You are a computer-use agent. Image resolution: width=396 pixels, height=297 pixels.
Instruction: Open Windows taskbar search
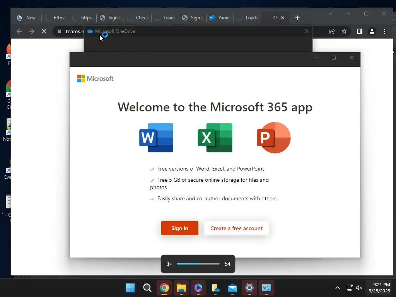click(x=147, y=288)
